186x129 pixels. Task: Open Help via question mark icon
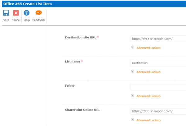click(27, 13)
